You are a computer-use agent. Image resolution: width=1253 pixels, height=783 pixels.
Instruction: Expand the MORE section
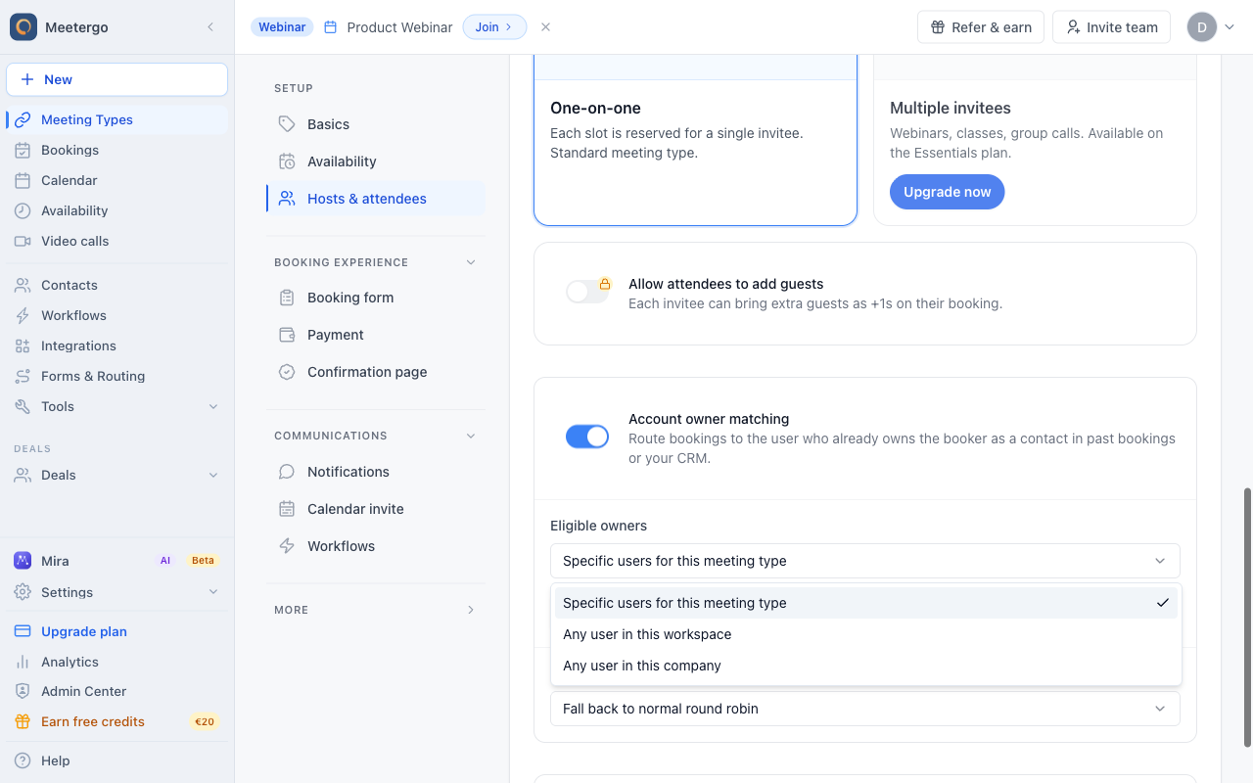click(376, 610)
